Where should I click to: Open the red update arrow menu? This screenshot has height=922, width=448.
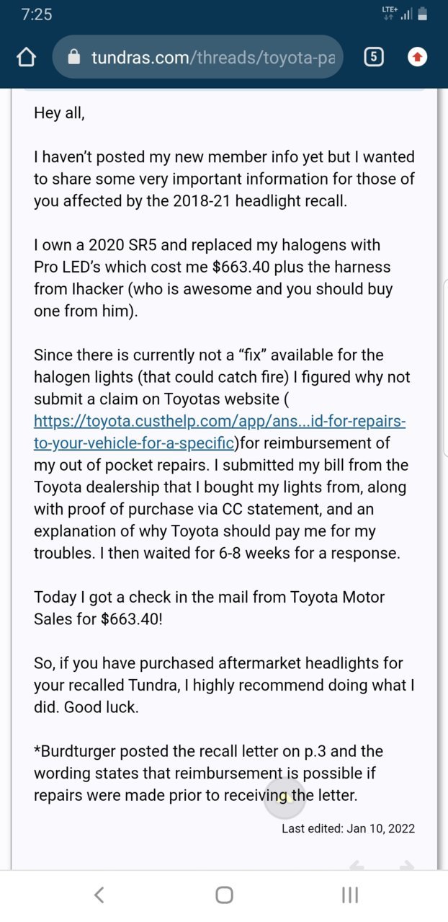tap(417, 57)
